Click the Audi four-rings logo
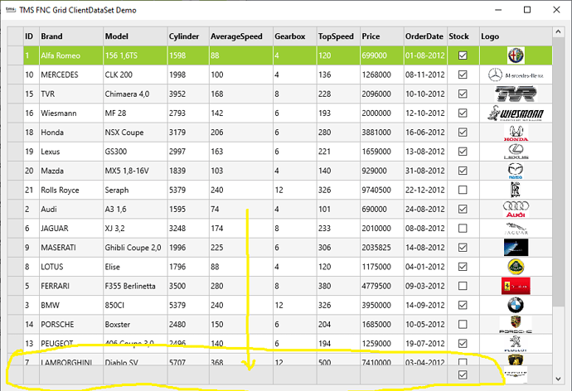 [x=516, y=209]
